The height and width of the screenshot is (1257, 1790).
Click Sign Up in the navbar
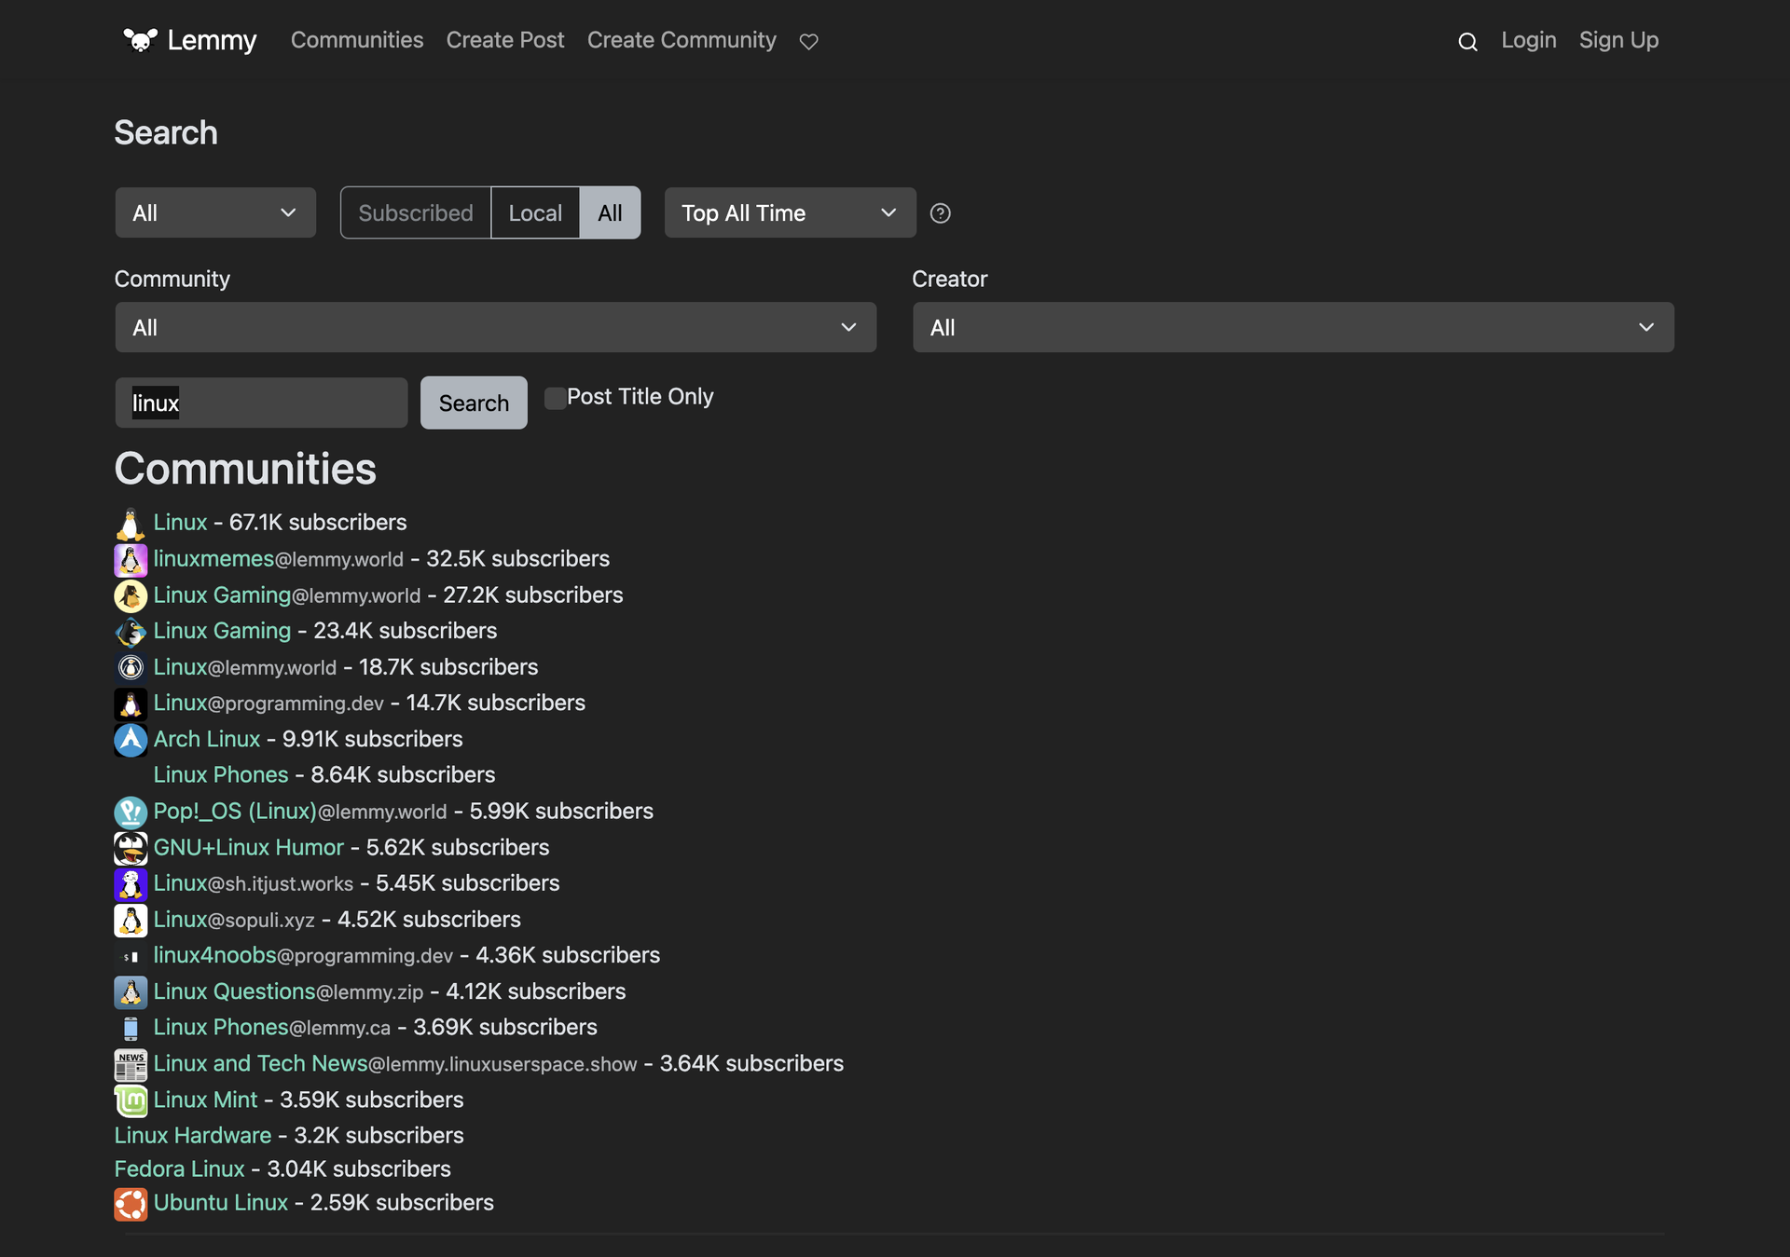pyautogui.click(x=1619, y=40)
